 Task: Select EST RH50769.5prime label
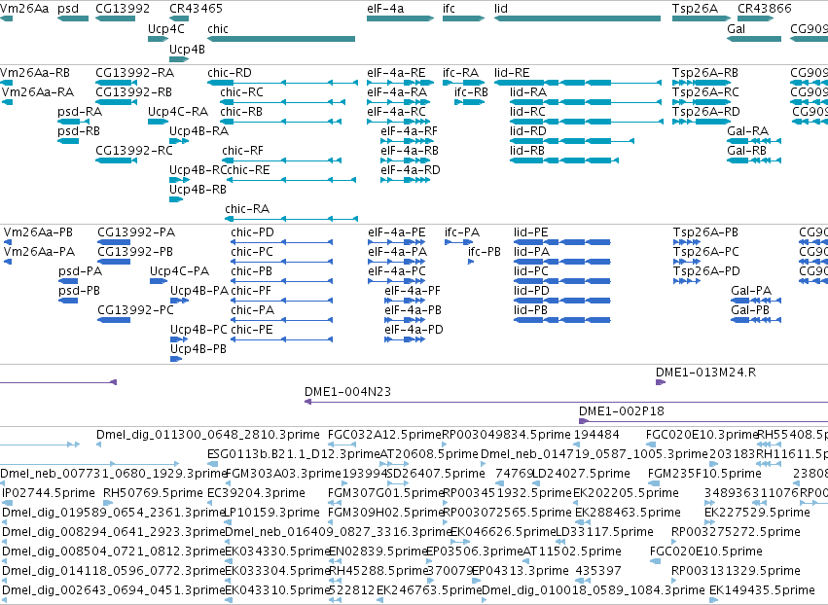coord(153,493)
